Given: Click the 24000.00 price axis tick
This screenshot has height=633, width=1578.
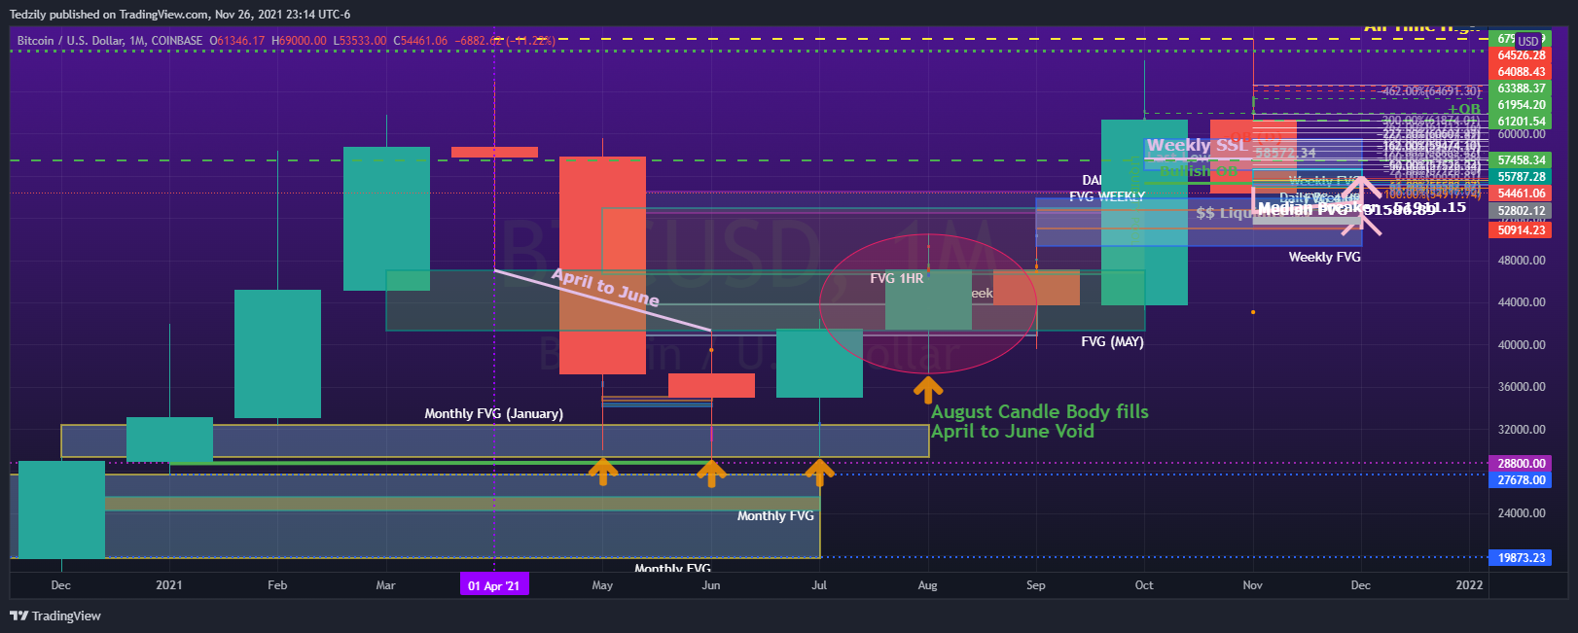Looking at the screenshot, I should (1522, 513).
